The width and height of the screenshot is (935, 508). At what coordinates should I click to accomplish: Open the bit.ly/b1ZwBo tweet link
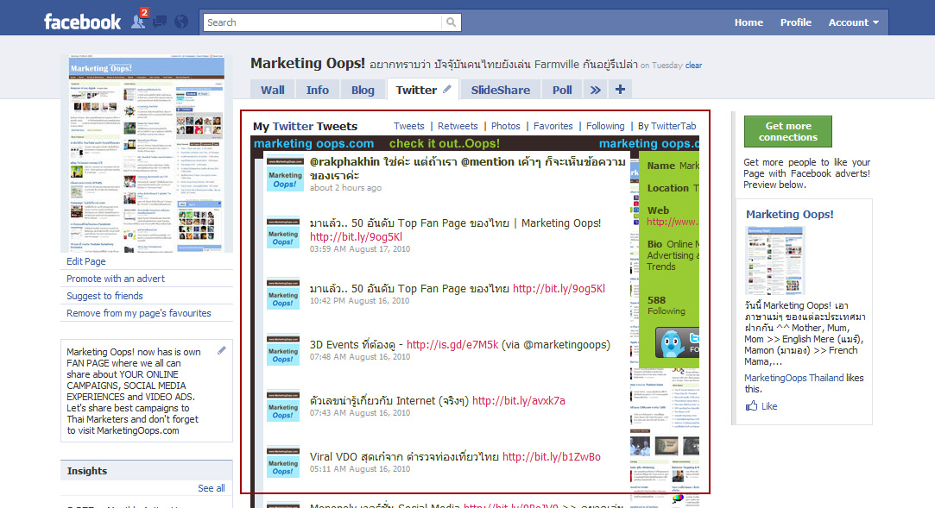coord(552,457)
